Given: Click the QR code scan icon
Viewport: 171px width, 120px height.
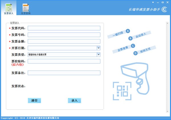Looking at the screenshot, I should coord(122,91).
